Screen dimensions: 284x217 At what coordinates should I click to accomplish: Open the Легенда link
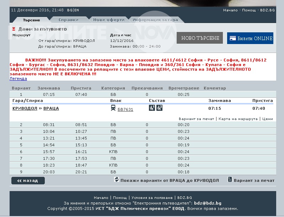(18, 78)
